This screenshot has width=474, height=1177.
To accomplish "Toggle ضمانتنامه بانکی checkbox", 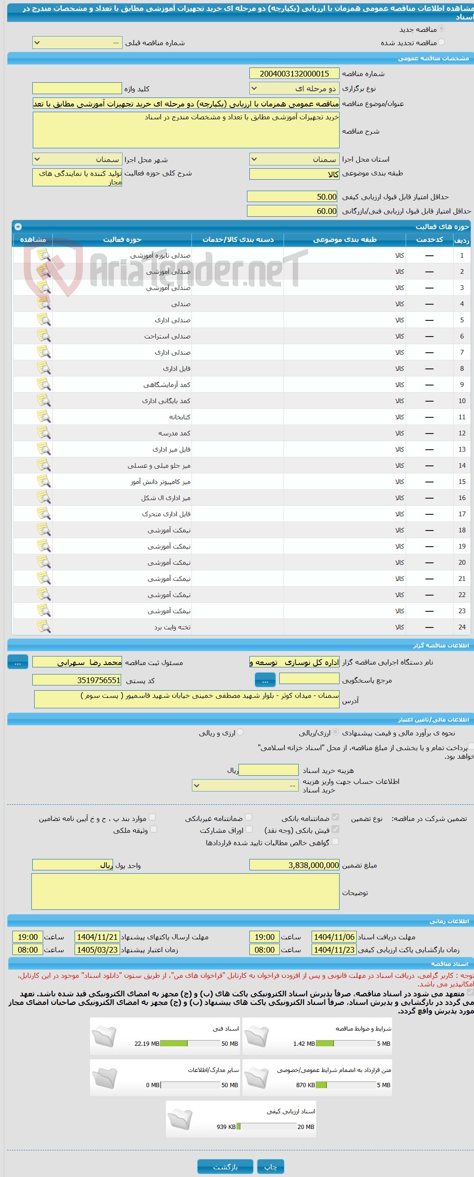I will coord(335,817).
